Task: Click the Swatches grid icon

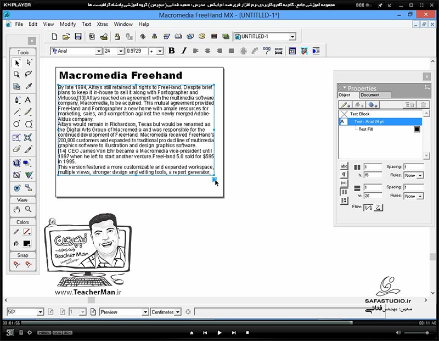Action: coord(214,36)
